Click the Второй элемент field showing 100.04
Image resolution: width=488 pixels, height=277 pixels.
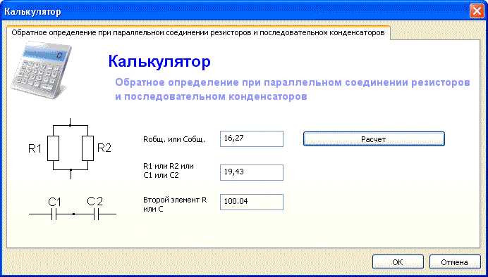pyautogui.click(x=252, y=202)
